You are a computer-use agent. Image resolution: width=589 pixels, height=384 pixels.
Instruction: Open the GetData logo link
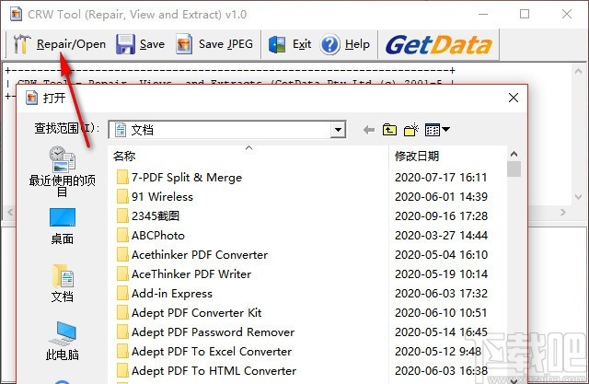pos(438,45)
